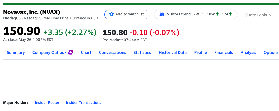This screenshot has width=279, height=111.
Task: Click the 10W green up-arrow trend indicator
Action: pos(217,14)
